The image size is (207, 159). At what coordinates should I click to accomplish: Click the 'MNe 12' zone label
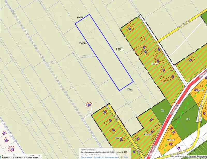pyautogui.click(x=171, y=140)
